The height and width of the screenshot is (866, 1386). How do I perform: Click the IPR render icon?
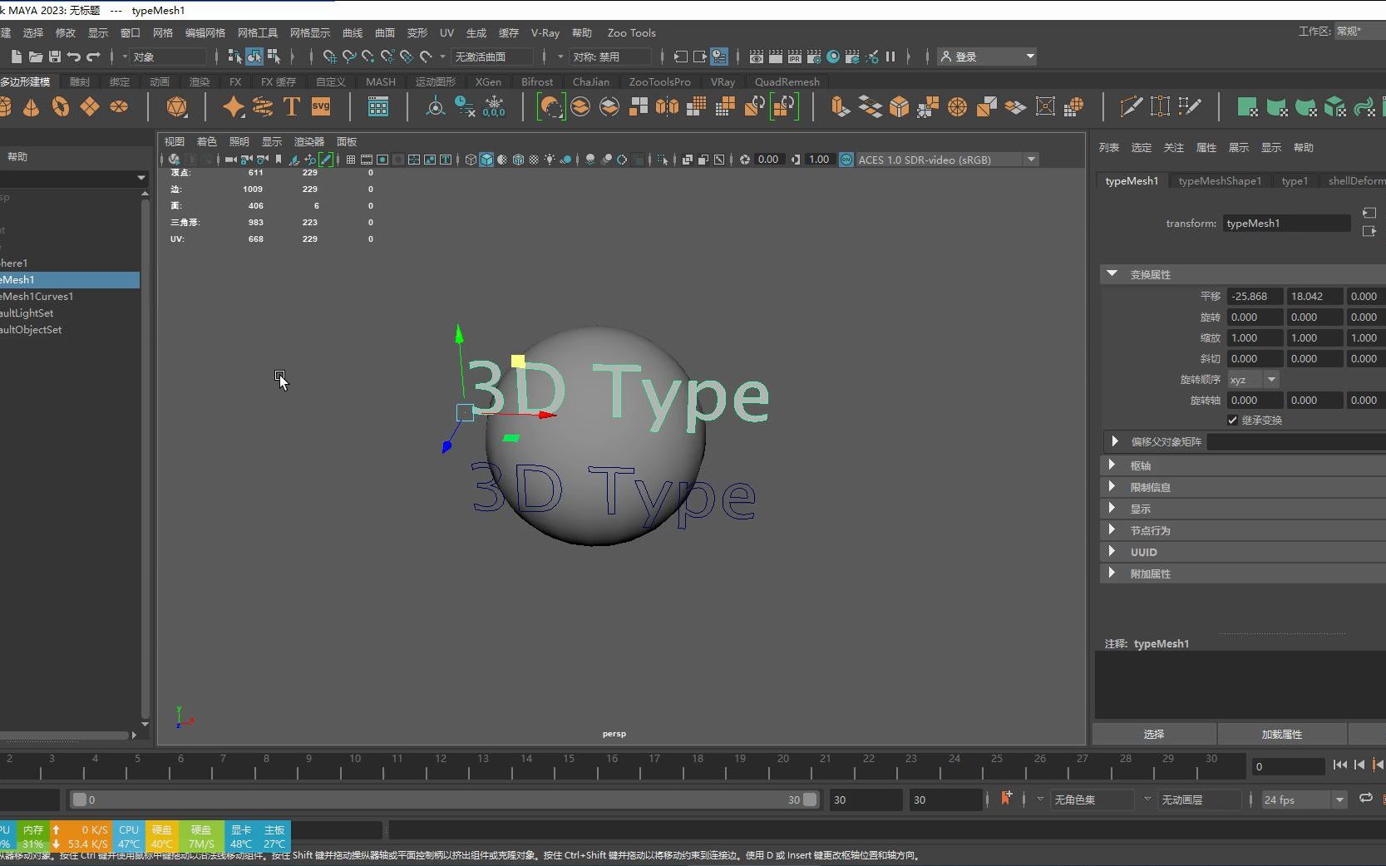(795, 57)
